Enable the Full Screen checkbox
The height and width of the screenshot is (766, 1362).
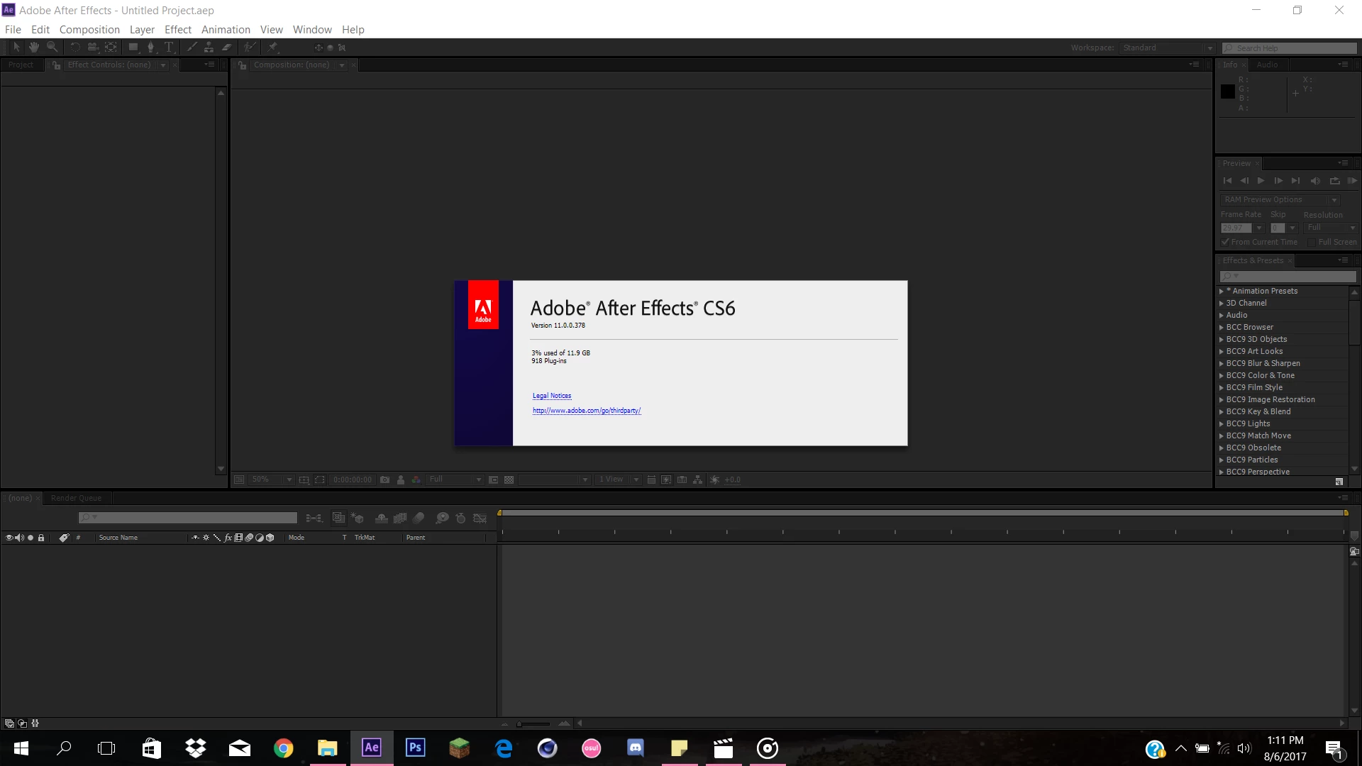1311,243
